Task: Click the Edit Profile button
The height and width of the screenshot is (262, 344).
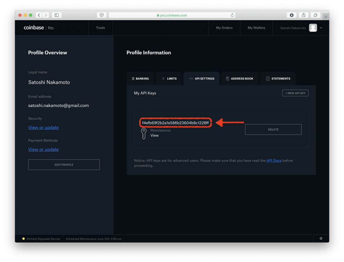Action: [x=64, y=165]
